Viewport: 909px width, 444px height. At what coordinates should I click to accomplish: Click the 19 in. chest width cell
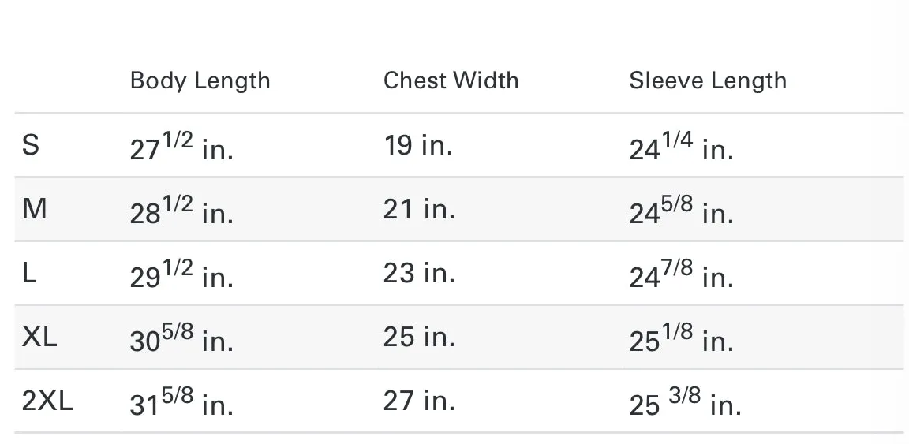418,145
